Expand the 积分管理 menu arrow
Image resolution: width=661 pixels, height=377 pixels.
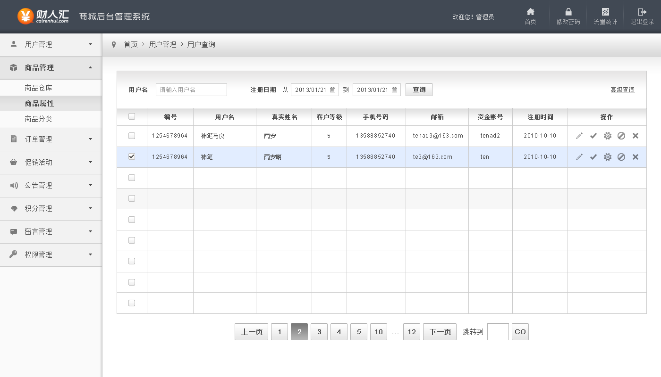coord(90,208)
